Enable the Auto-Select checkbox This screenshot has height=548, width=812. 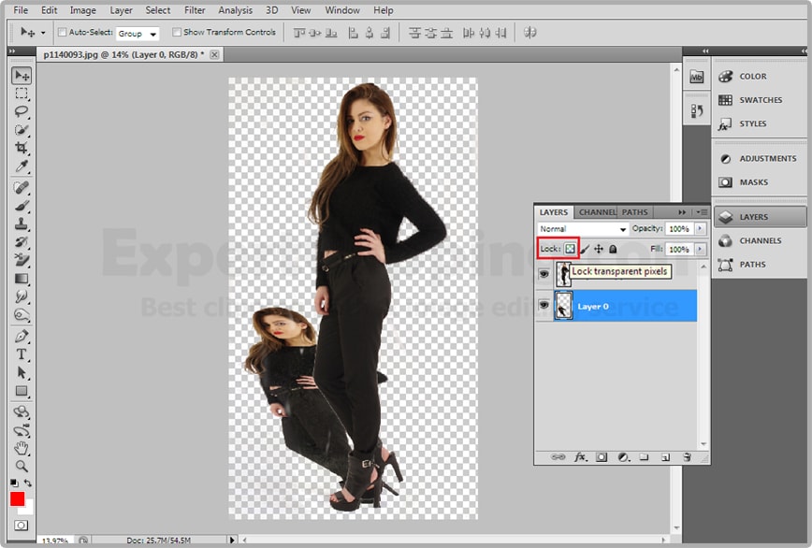tap(63, 32)
